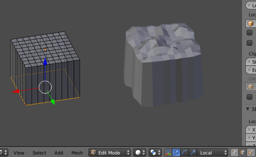Open the viewport shading sphere dropdown
256x157 pixels.
[140, 153]
